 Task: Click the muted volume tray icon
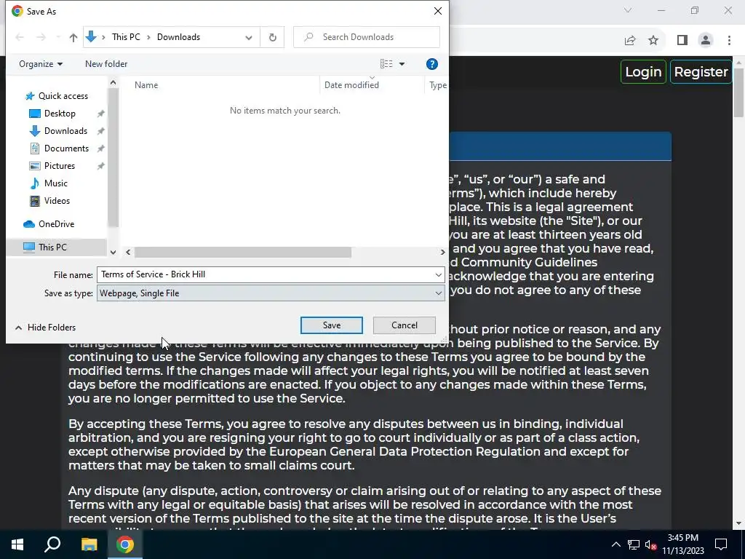[650, 544]
